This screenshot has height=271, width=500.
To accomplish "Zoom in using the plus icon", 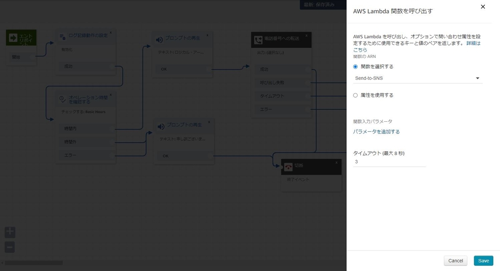I will pyautogui.click(x=10, y=232).
